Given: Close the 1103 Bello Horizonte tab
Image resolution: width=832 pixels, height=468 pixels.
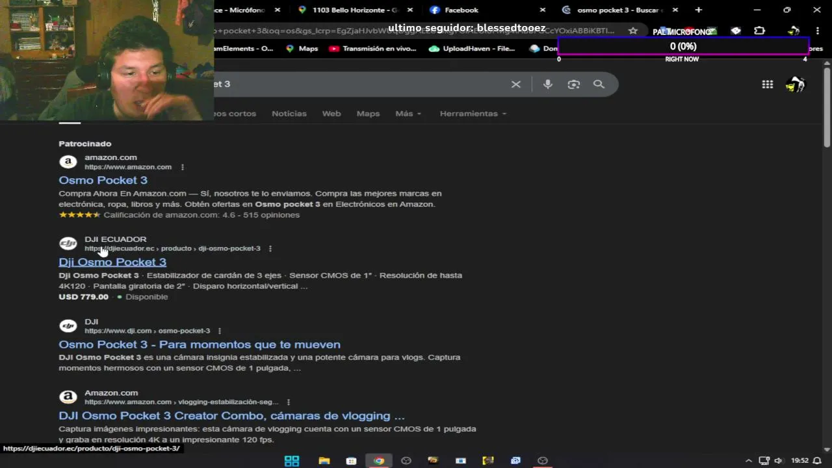Looking at the screenshot, I should pos(410,10).
